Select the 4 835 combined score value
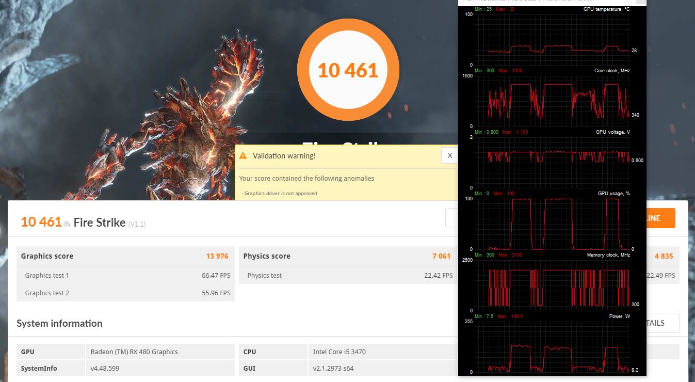 [664, 256]
